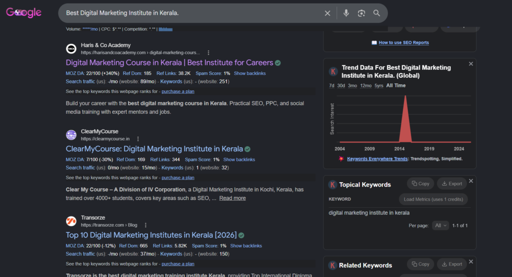Click the KEYWORD column header

point(339,199)
